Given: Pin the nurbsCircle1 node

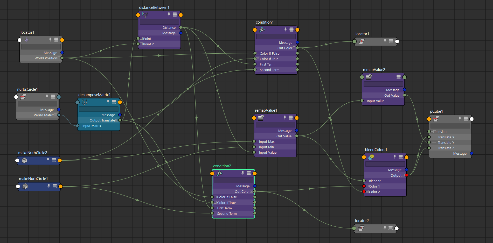Looking at the screenshot, I should (47, 96).
